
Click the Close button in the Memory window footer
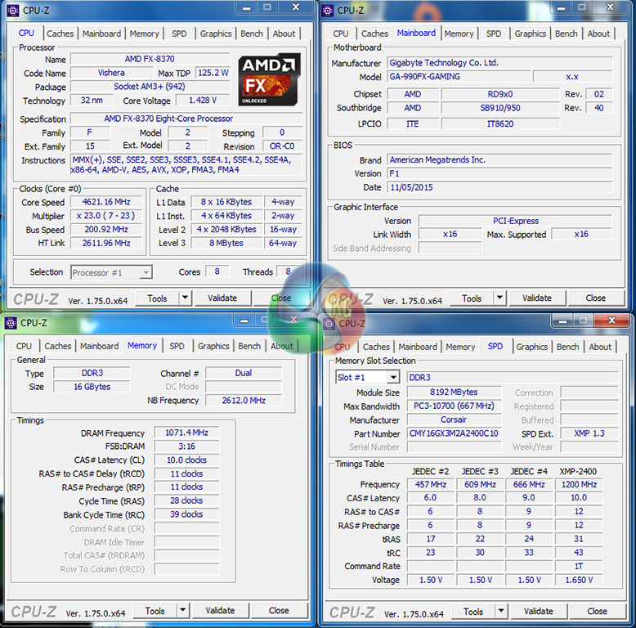279,611
